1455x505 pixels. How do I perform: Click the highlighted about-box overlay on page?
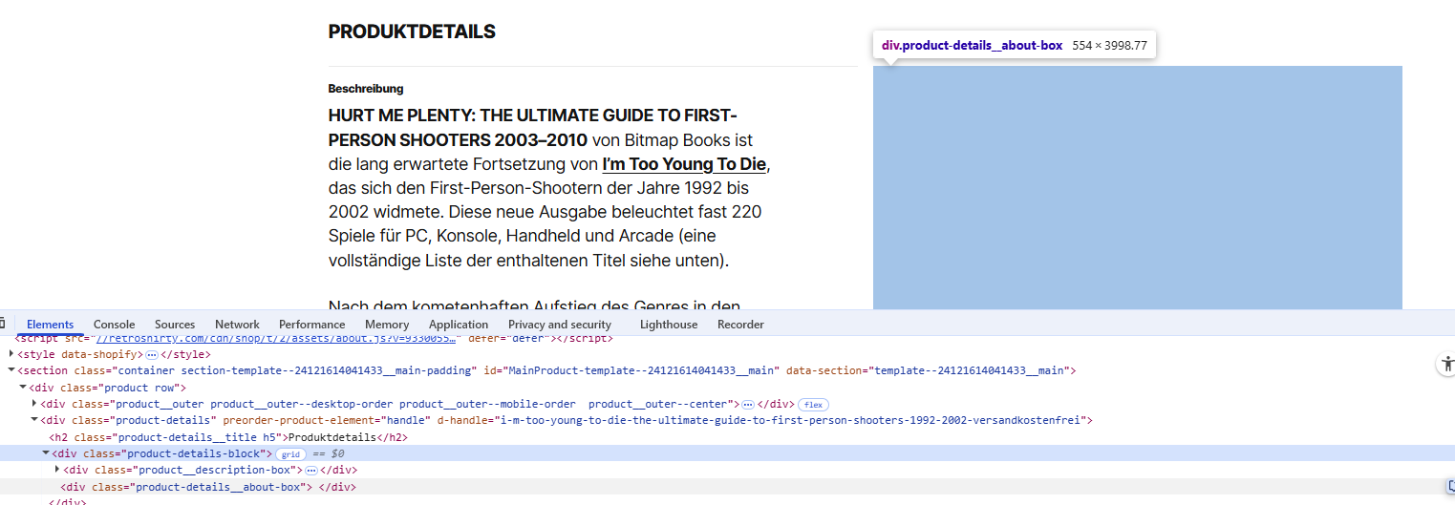pyautogui.click(x=1137, y=187)
